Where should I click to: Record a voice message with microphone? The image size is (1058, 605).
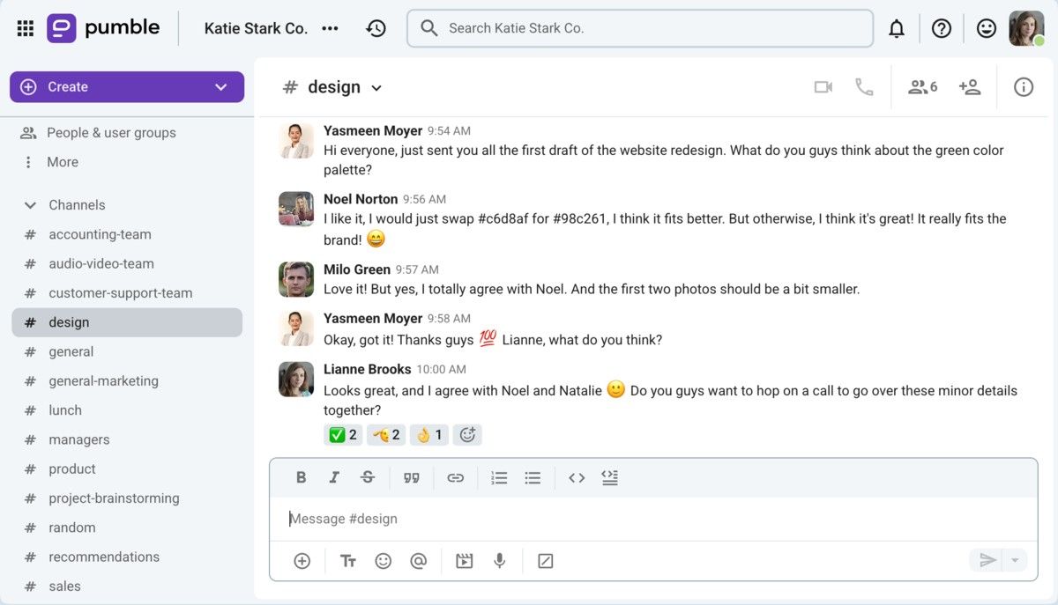click(x=500, y=561)
